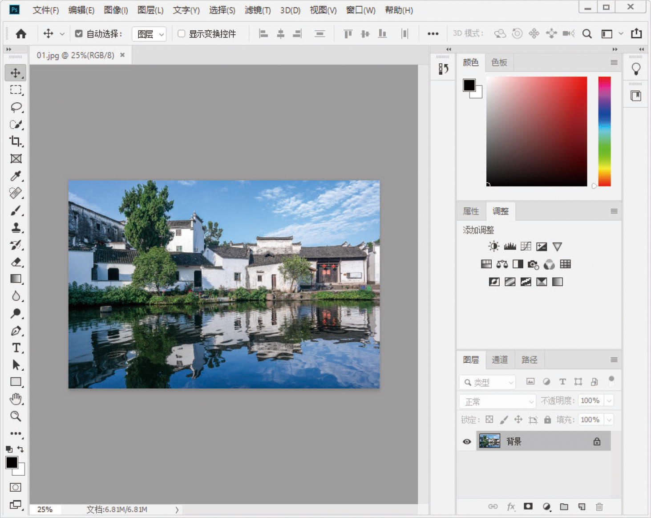651x518 pixels.
Task: Switch to the 通道 tab
Action: coord(500,360)
